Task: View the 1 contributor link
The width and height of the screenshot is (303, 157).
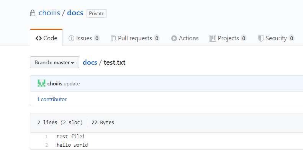Action: pyautogui.click(x=52, y=99)
